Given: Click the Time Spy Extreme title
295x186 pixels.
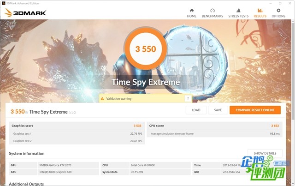Looking at the screenshot, I should 146,82.
